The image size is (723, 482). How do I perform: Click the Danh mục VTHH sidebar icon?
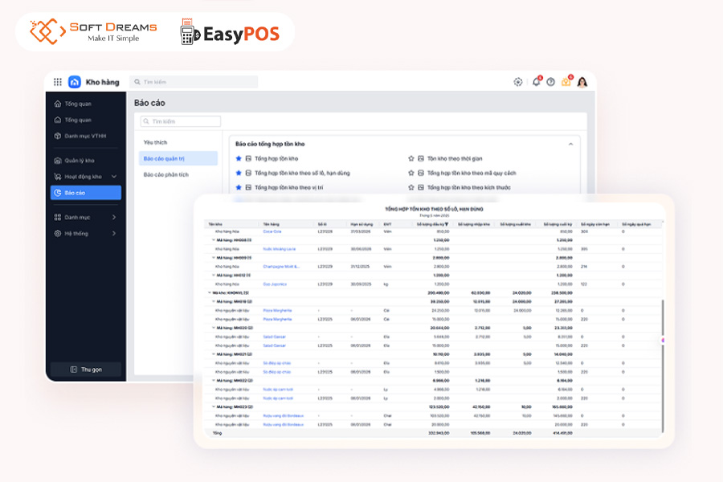pyautogui.click(x=57, y=136)
